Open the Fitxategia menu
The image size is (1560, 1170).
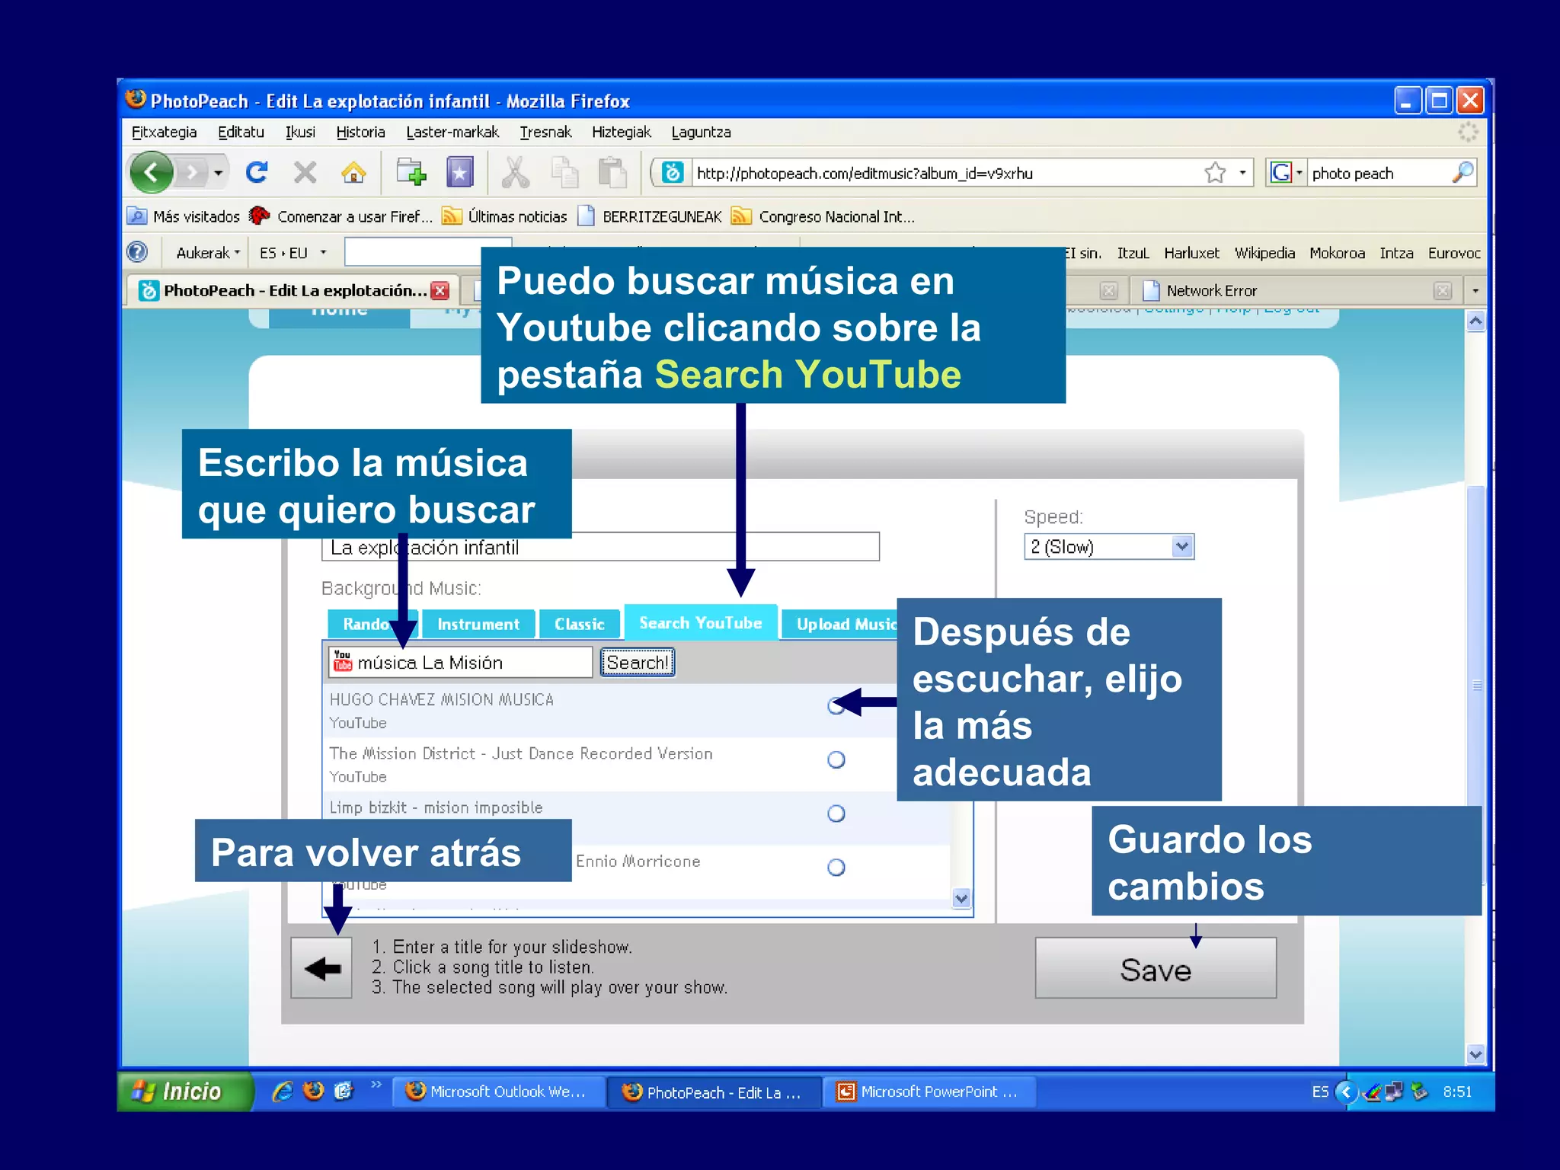click(x=164, y=132)
